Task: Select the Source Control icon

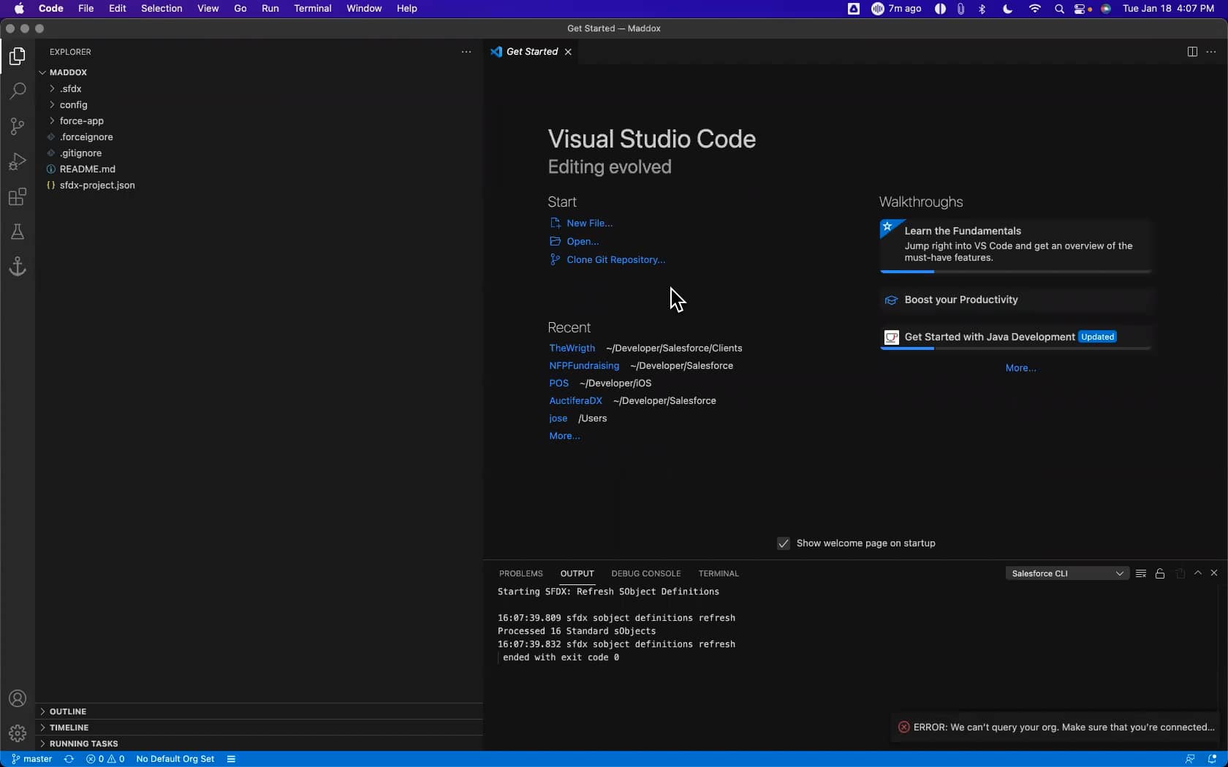Action: (x=17, y=126)
